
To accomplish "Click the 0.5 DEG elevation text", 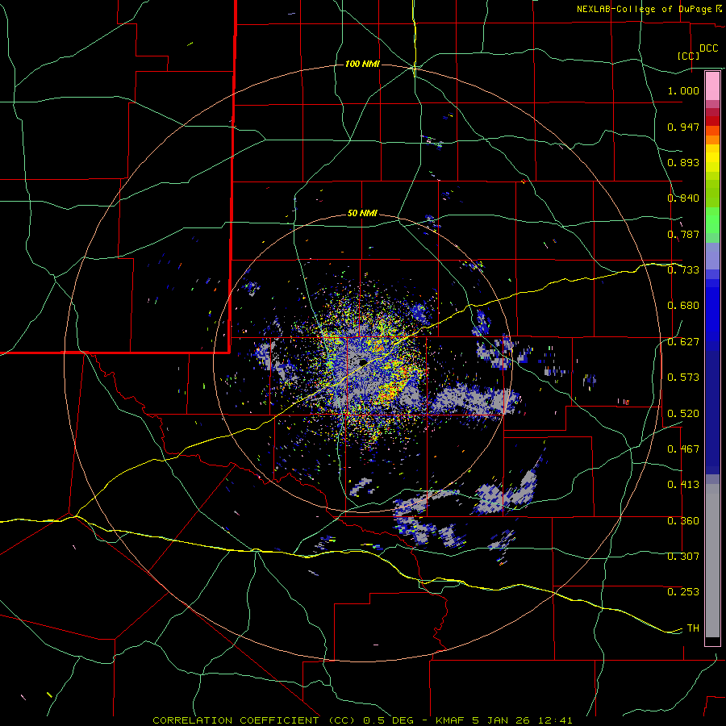I will click(390, 720).
